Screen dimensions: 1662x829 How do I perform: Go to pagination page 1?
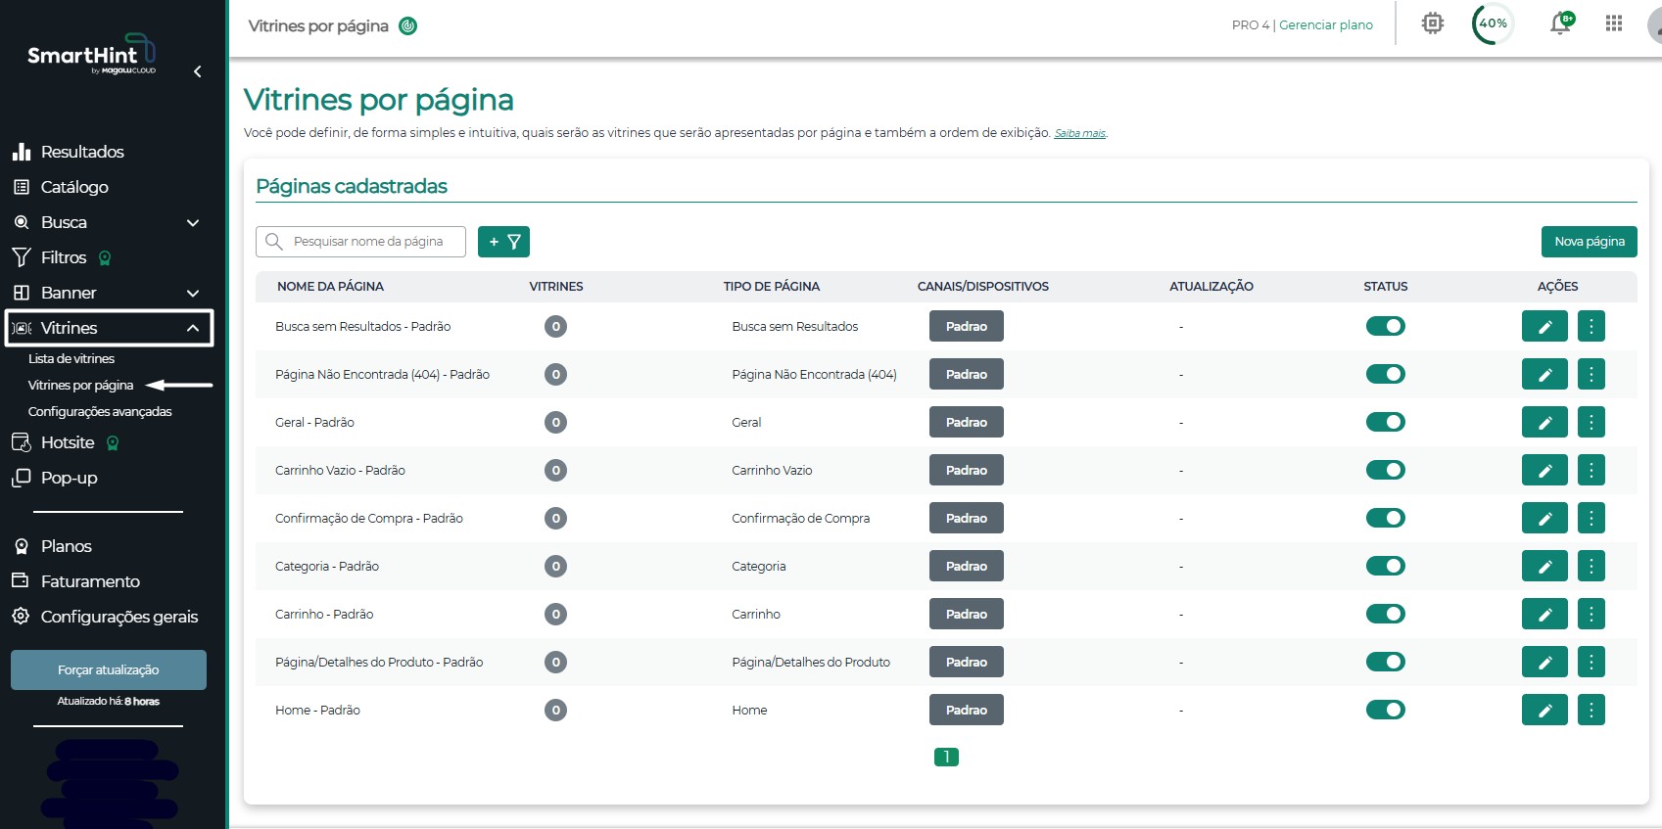[946, 757]
